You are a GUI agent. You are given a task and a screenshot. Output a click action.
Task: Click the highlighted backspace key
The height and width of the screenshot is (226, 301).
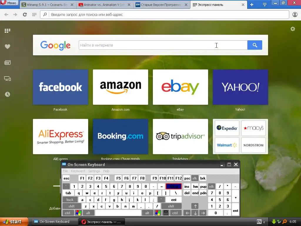point(174,186)
